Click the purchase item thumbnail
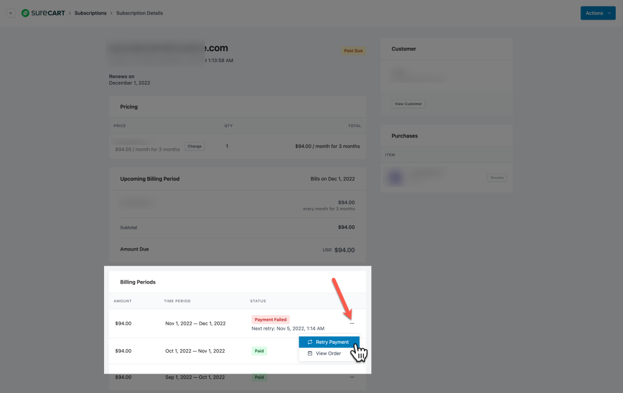The height and width of the screenshot is (393, 623). point(396,177)
